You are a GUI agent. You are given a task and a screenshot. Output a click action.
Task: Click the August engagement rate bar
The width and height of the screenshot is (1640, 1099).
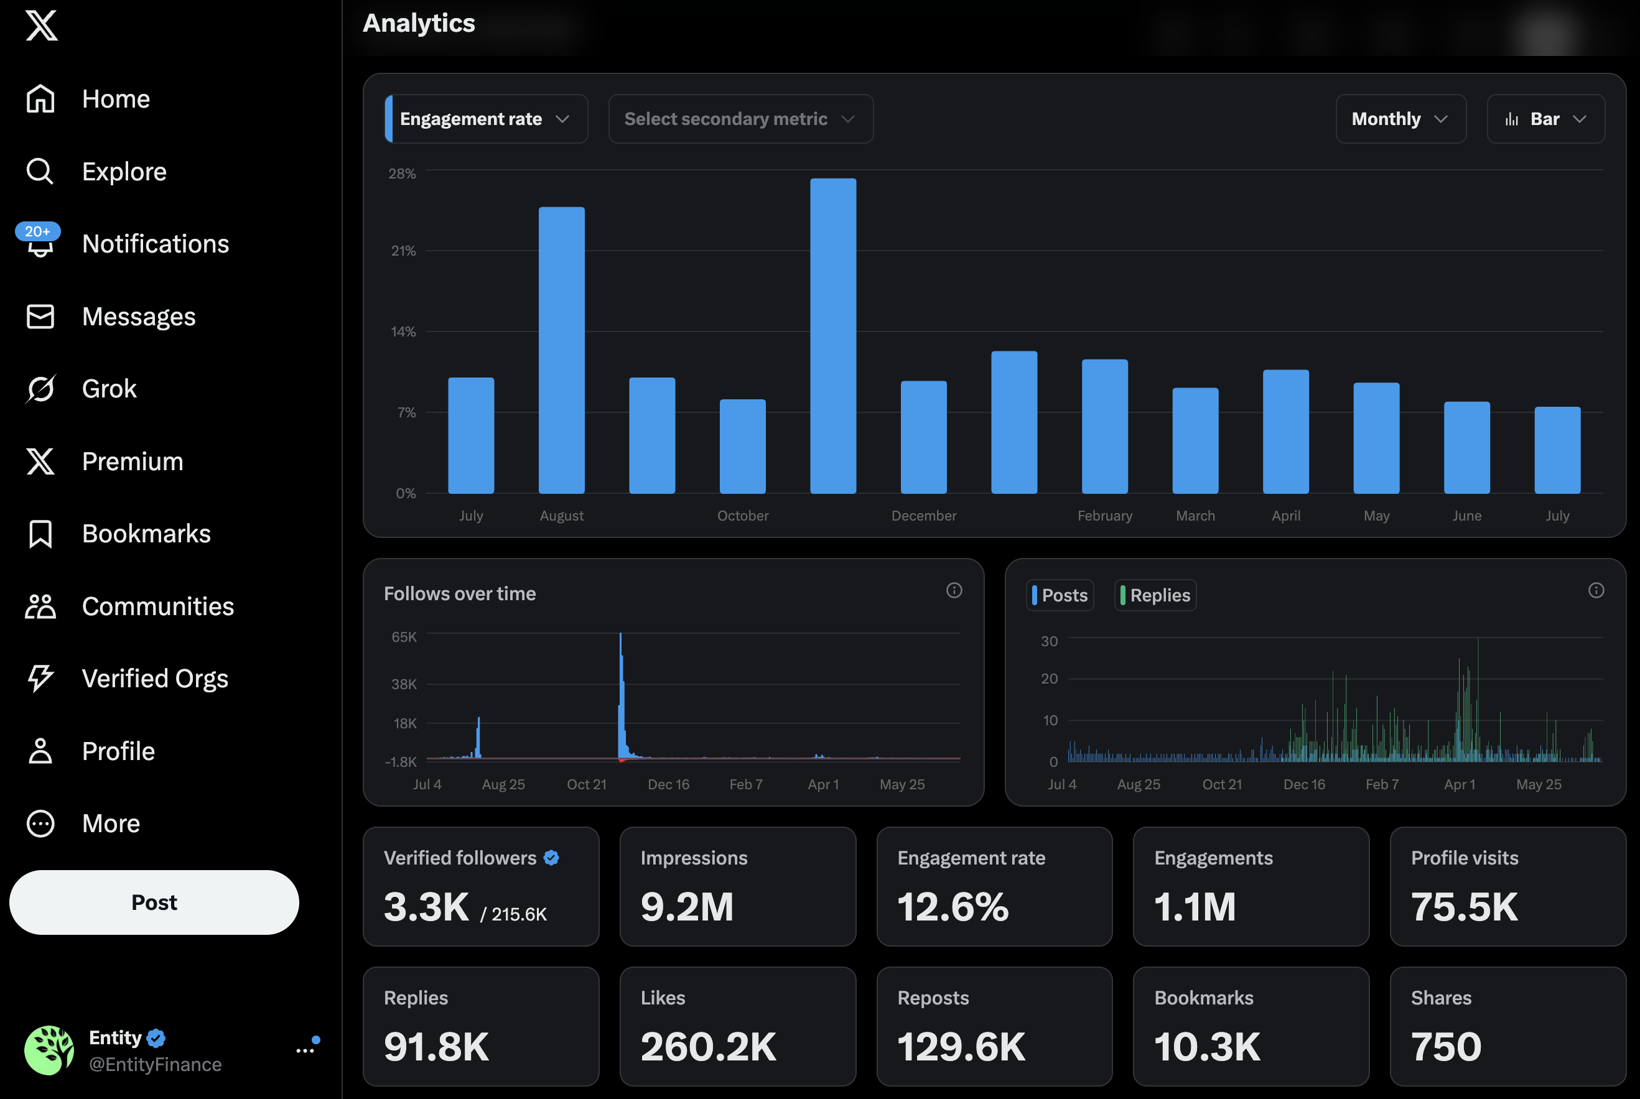(x=562, y=350)
